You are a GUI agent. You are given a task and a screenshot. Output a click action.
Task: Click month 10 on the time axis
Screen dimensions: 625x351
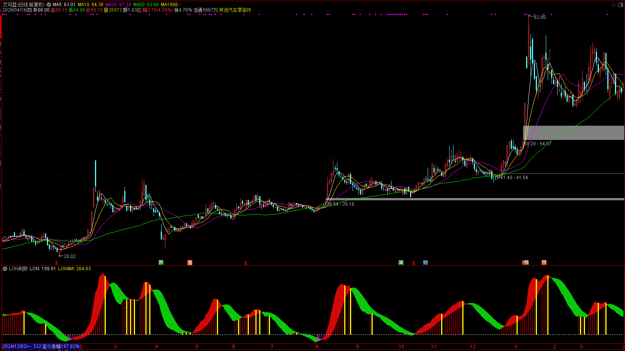[402, 346]
